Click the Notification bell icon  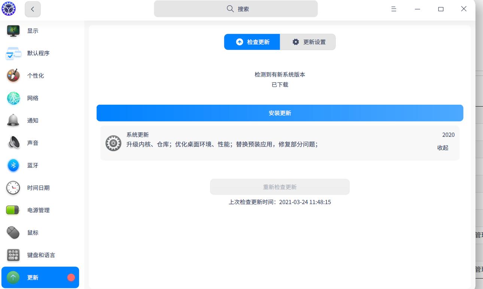pos(13,120)
